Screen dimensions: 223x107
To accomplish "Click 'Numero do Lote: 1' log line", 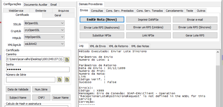I will click(x=94, y=60).
